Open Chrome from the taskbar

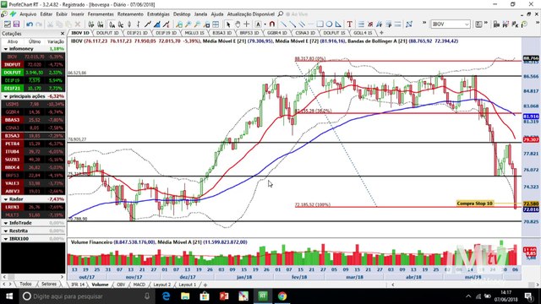click(282, 296)
